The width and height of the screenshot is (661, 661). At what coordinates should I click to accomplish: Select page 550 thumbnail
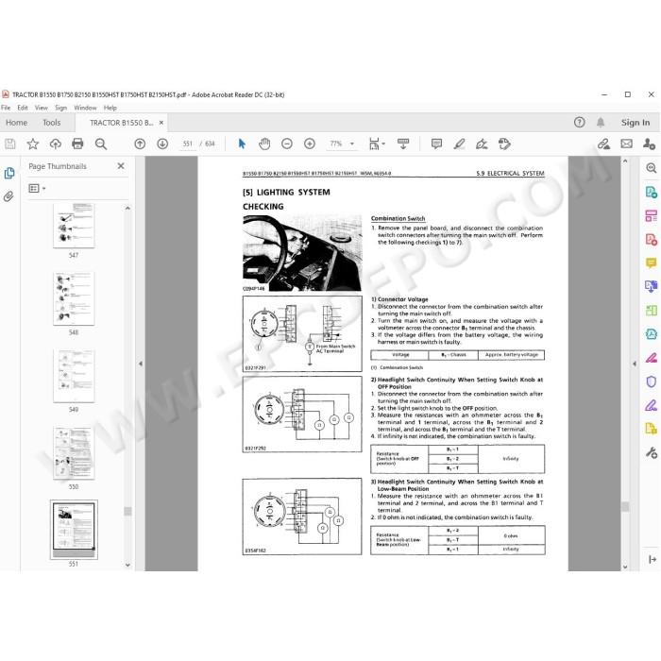pyautogui.click(x=74, y=452)
